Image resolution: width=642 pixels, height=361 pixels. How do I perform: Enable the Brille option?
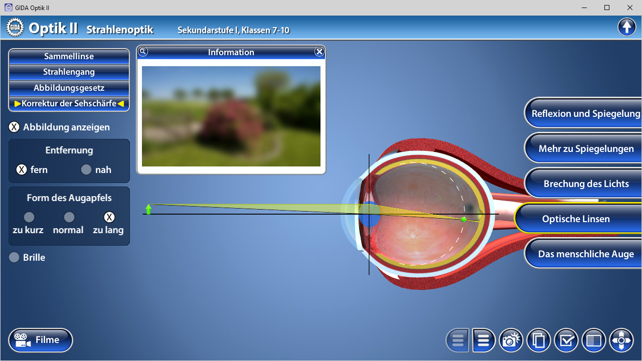click(x=14, y=258)
